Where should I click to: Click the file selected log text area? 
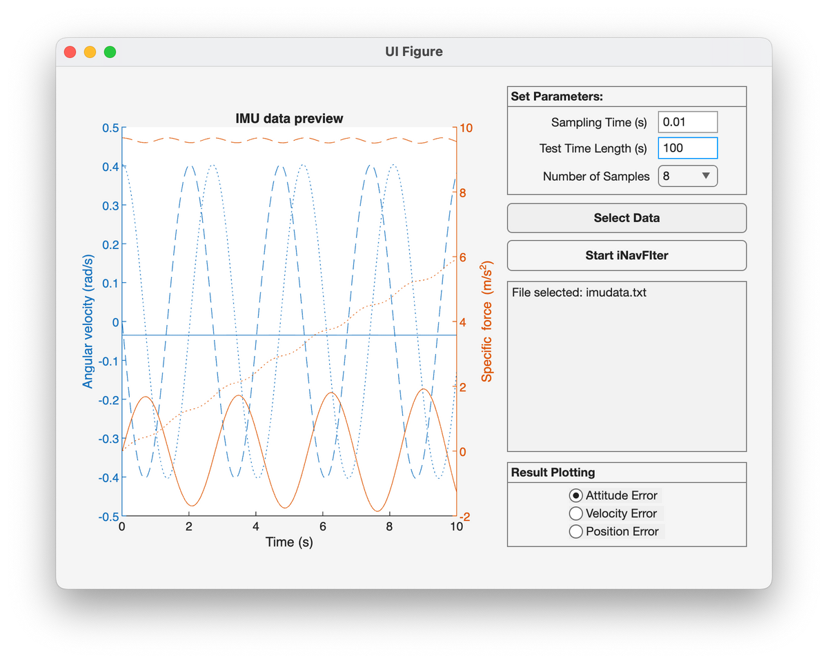pos(627,366)
